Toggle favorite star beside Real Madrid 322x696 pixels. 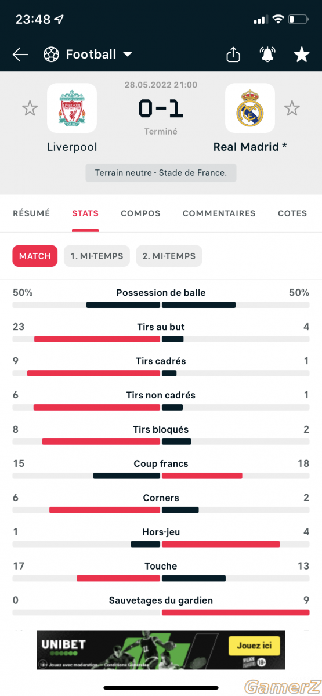tap(292, 108)
